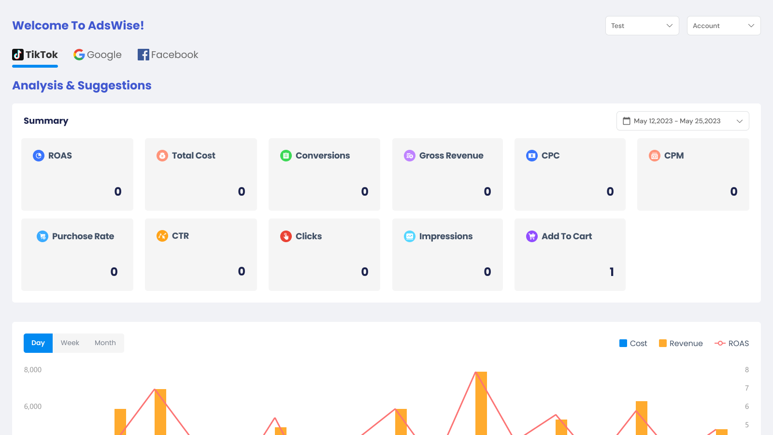The width and height of the screenshot is (773, 435).
Task: Open the Test dropdown
Action: (642, 26)
